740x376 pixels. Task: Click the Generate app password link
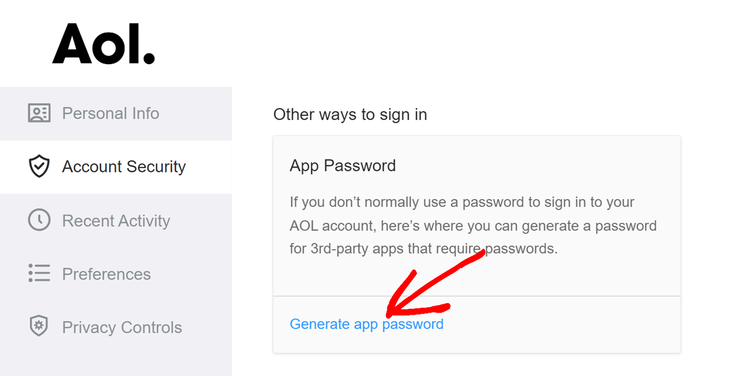(367, 324)
